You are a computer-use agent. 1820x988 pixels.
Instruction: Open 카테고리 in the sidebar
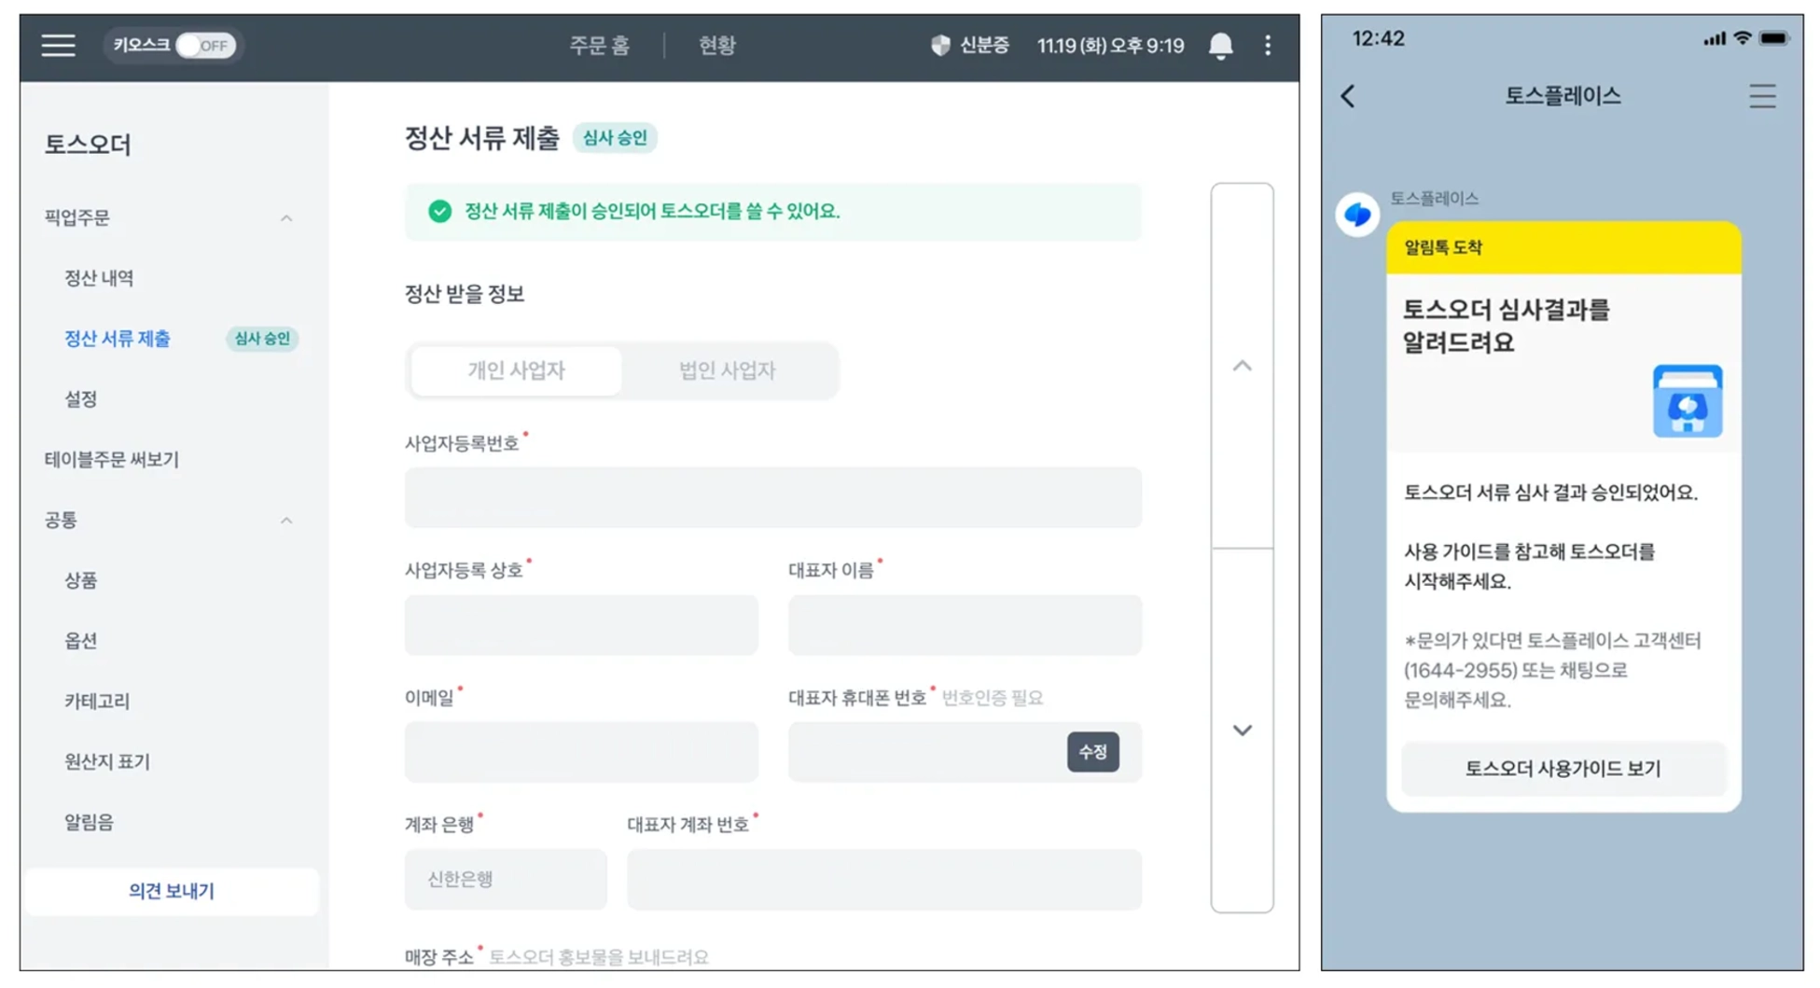[x=97, y=702]
